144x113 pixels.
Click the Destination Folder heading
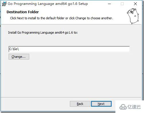coord(23,12)
